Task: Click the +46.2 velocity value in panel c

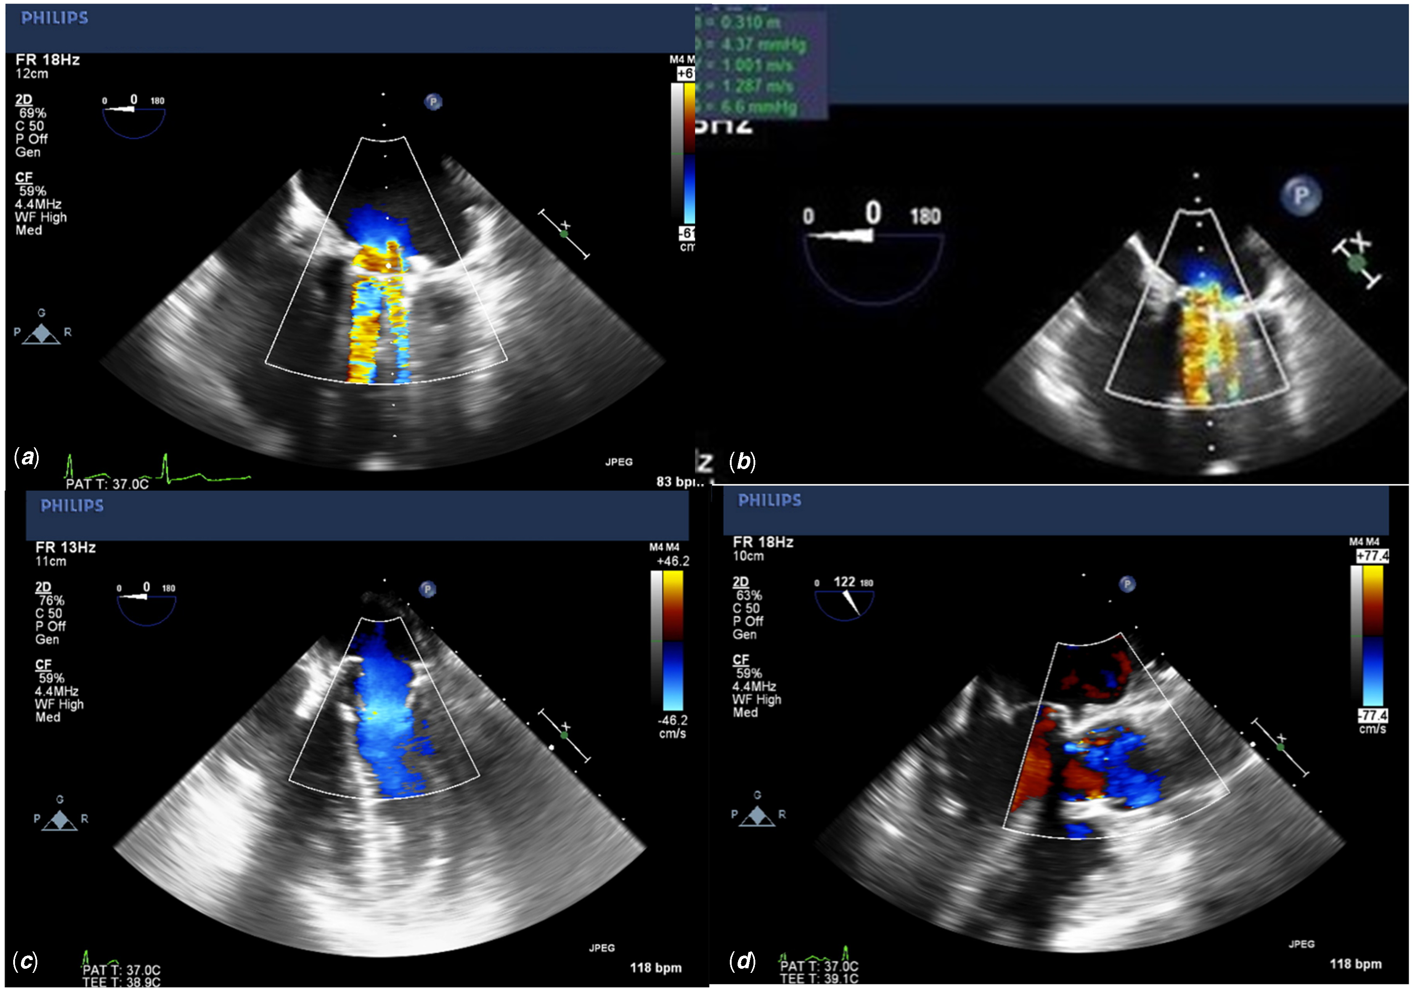Action: (673, 561)
